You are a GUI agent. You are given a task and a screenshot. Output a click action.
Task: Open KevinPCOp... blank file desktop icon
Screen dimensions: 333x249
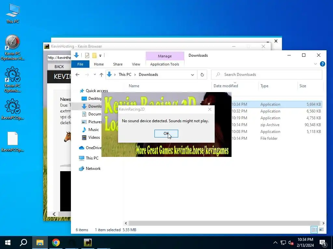(13, 142)
